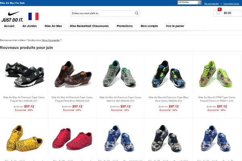242x161 pixels.
Task: Open the Air Jordan menu
Action: [29, 26]
